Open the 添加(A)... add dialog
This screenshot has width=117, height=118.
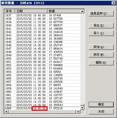tap(101, 47)
